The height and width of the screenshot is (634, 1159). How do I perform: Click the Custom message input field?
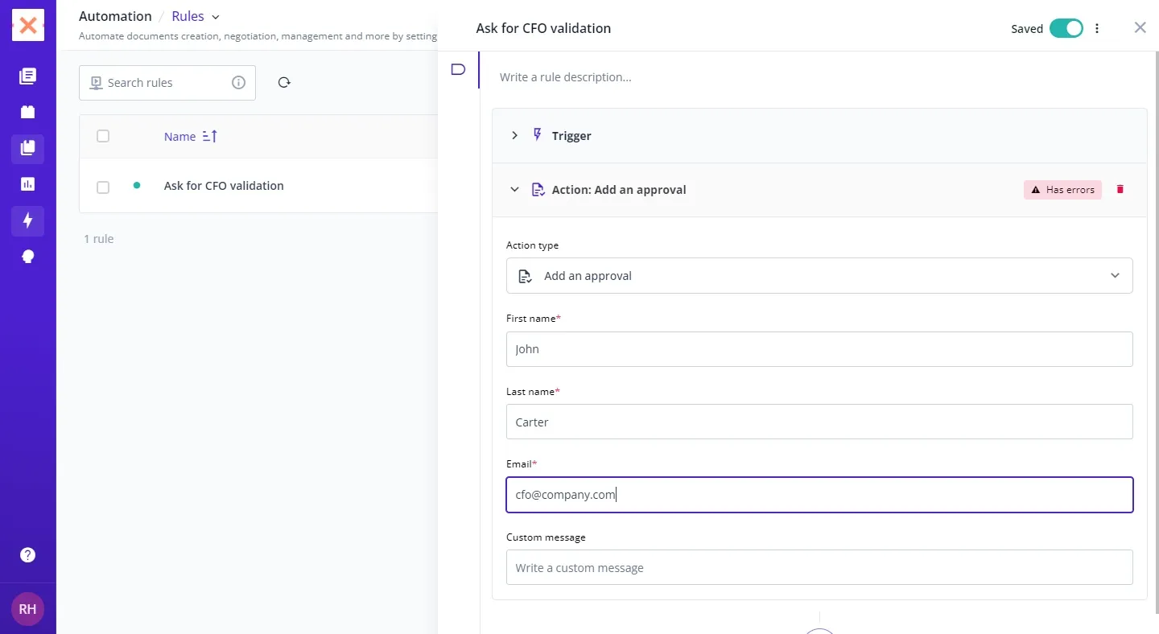(x=819, y=568)
